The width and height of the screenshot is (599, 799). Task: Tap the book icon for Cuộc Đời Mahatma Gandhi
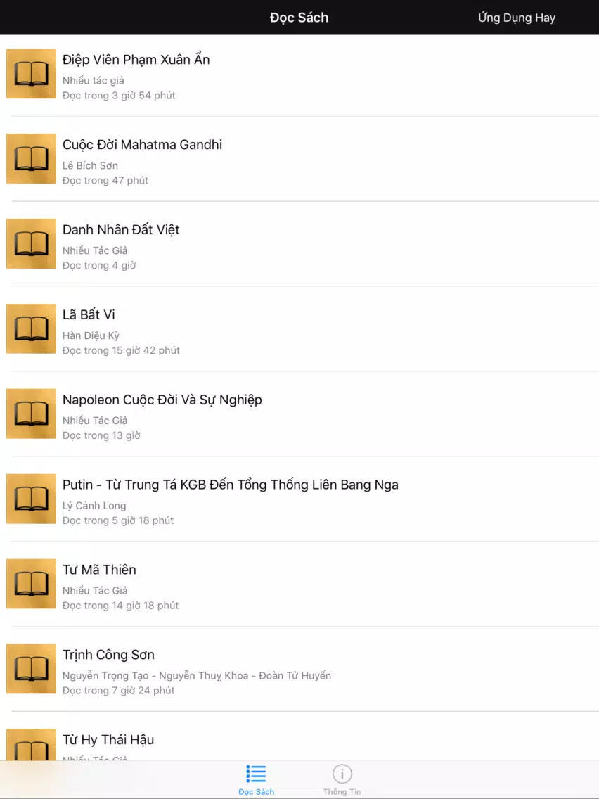pos(31,158)
